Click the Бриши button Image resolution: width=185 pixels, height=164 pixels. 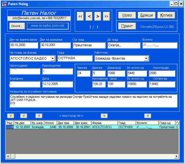pyautogui.click(x=147, y=15)
